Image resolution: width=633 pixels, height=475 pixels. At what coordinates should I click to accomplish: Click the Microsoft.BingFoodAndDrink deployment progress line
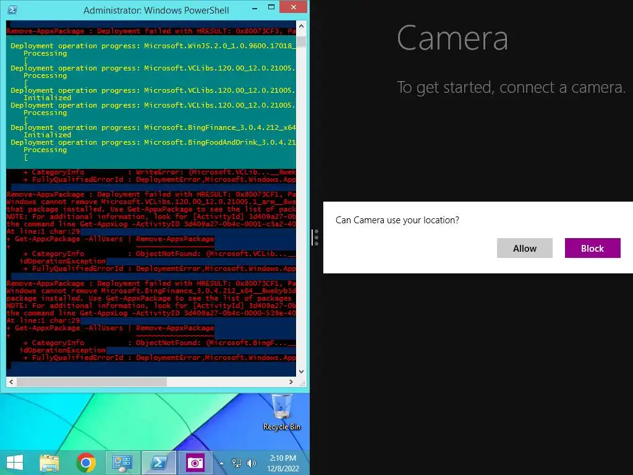153,143
